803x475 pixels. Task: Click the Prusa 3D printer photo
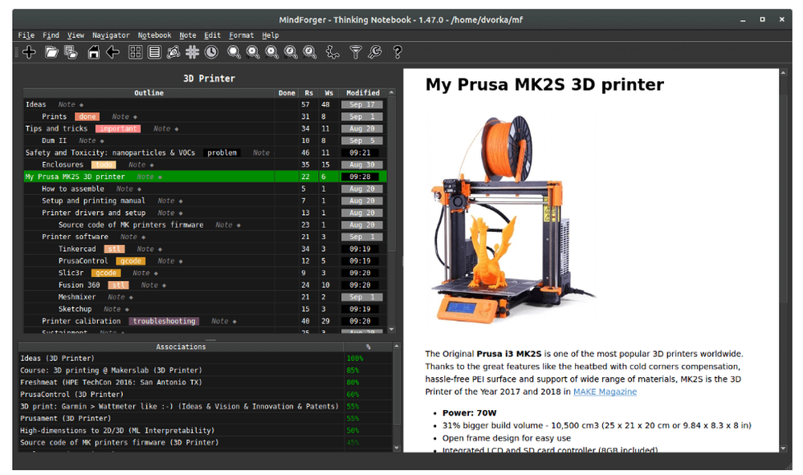click(512, 220)
